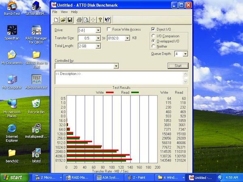
Task: Open BurnInTest desktop icon
Action: coord(12,8)
